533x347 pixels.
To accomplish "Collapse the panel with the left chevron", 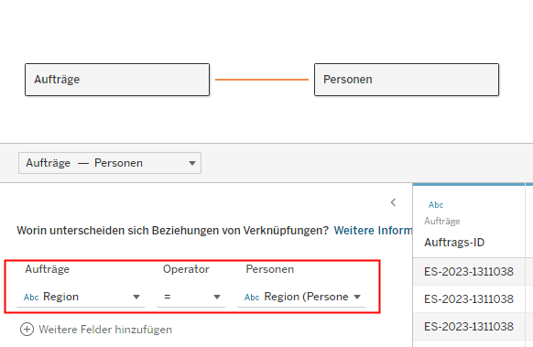I will click(x=393, y=202).
